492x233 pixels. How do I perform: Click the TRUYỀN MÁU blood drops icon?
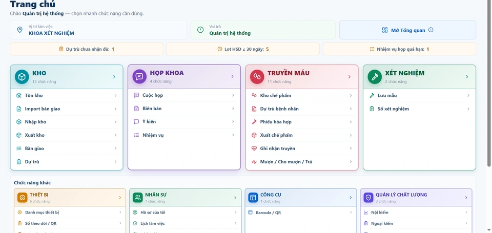click(x=257, y=76)
